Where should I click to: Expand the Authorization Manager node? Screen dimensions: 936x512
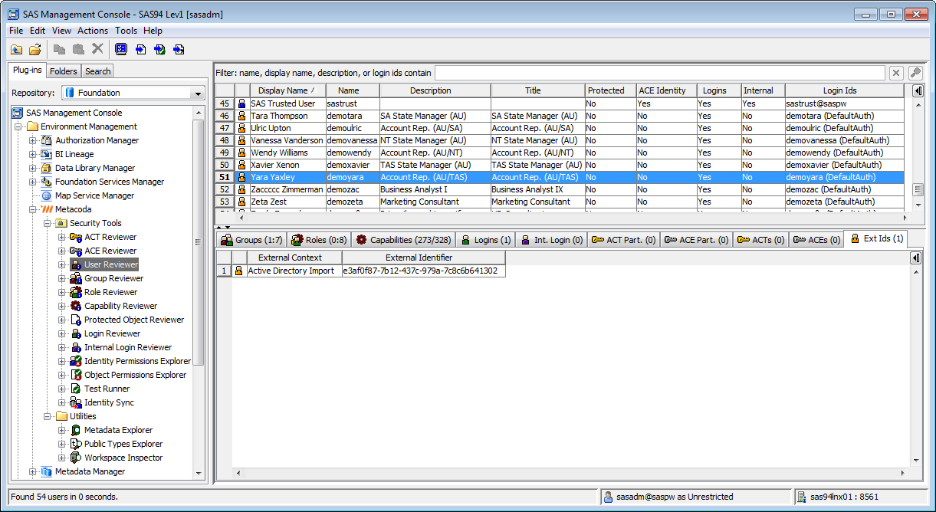33,140
